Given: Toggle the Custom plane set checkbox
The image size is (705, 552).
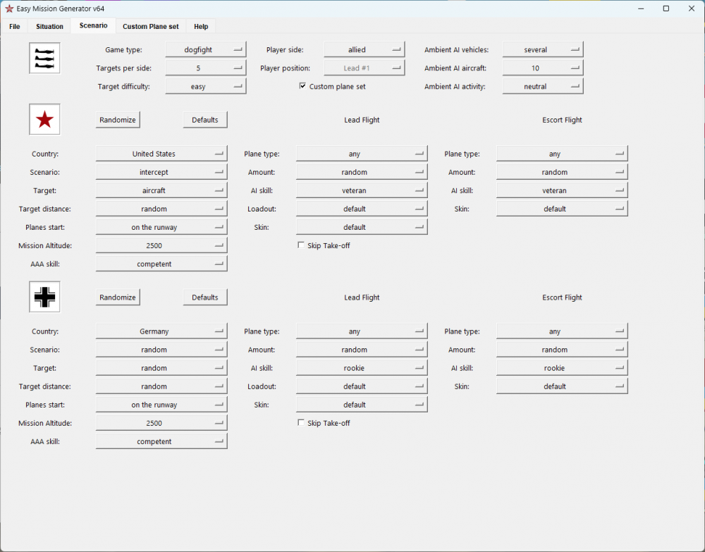Looking at the screenshot, I should (302, 87).
